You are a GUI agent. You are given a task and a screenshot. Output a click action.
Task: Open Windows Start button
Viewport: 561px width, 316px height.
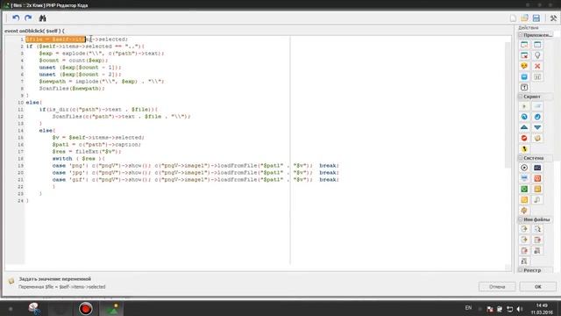11,308
